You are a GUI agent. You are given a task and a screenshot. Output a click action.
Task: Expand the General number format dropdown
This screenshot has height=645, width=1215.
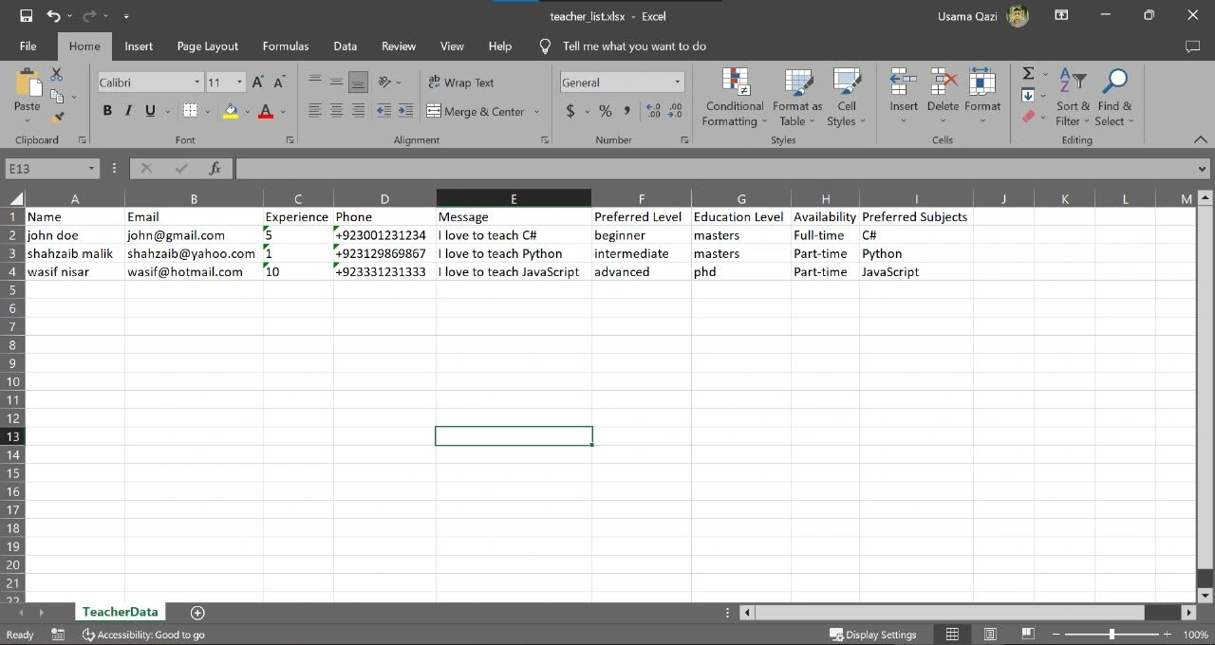click(677, 83)
